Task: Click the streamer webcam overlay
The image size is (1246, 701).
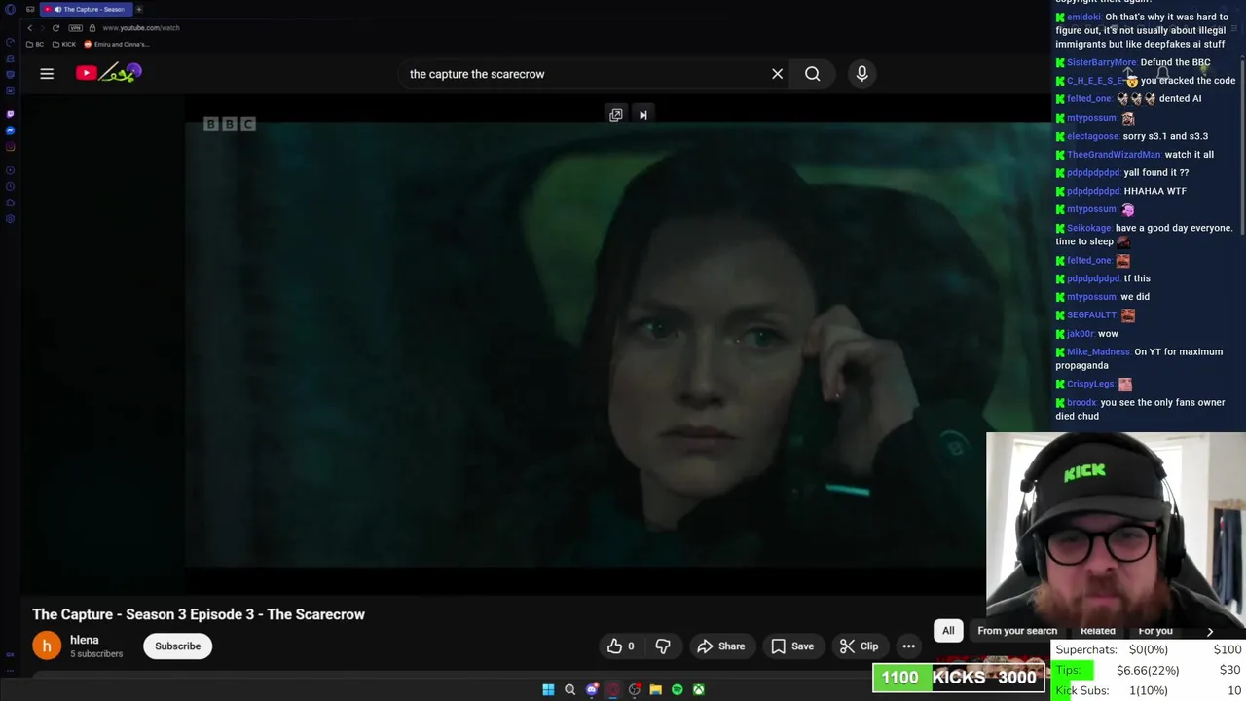Action: click(1116, 535)
